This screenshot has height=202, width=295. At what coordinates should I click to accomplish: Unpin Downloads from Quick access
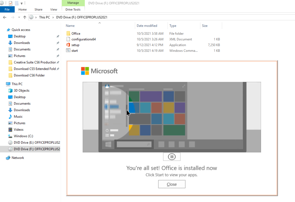(58, 43)
